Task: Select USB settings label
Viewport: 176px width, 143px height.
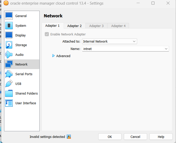Action: (x=18, y=84)
